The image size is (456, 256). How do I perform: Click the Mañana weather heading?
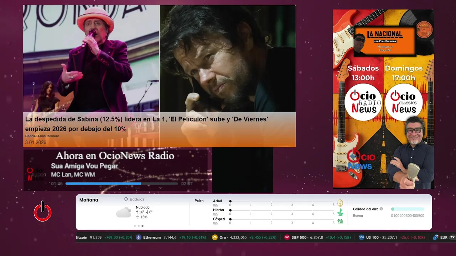click(x=89, y=200)
